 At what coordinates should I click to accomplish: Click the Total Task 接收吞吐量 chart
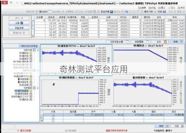click(149, 92)
